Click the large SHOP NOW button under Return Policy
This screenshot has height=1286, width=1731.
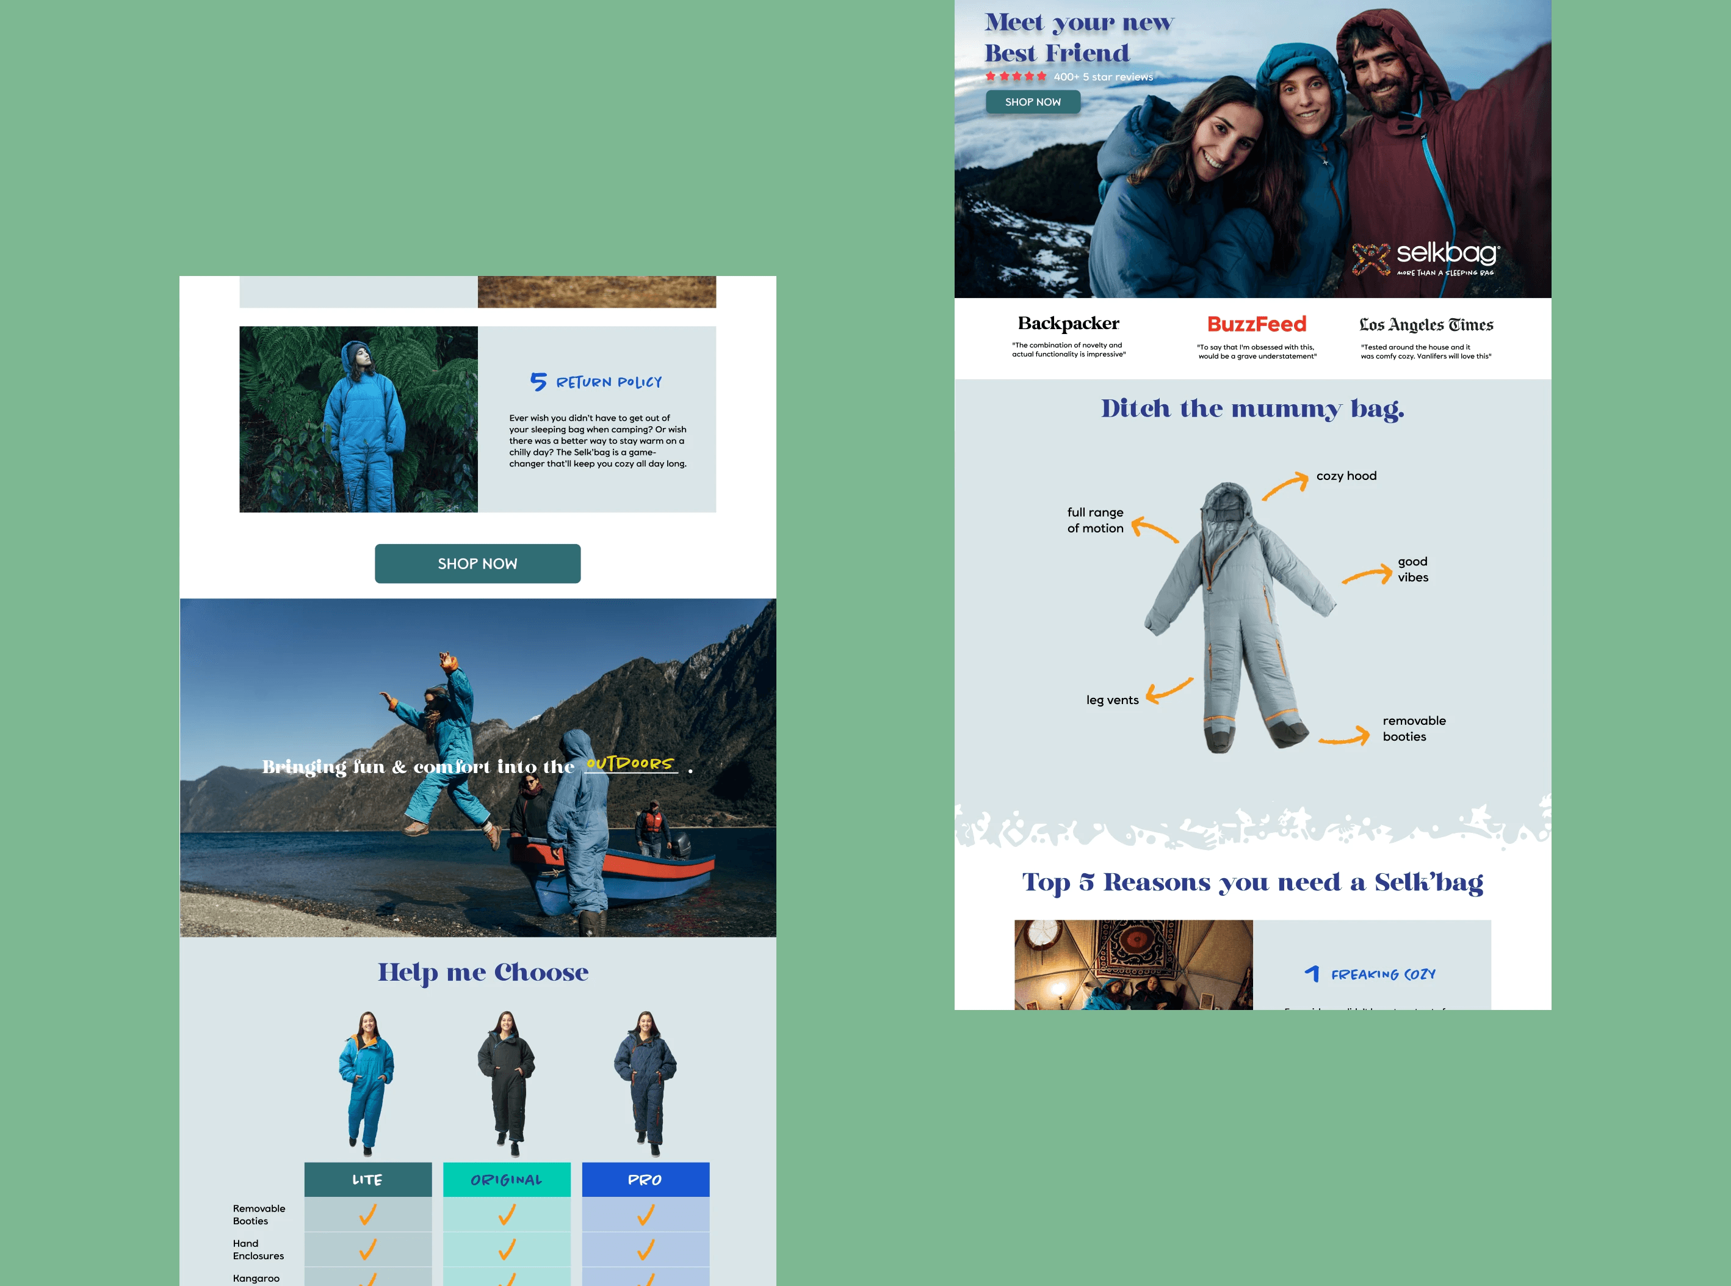coord(478,564)
